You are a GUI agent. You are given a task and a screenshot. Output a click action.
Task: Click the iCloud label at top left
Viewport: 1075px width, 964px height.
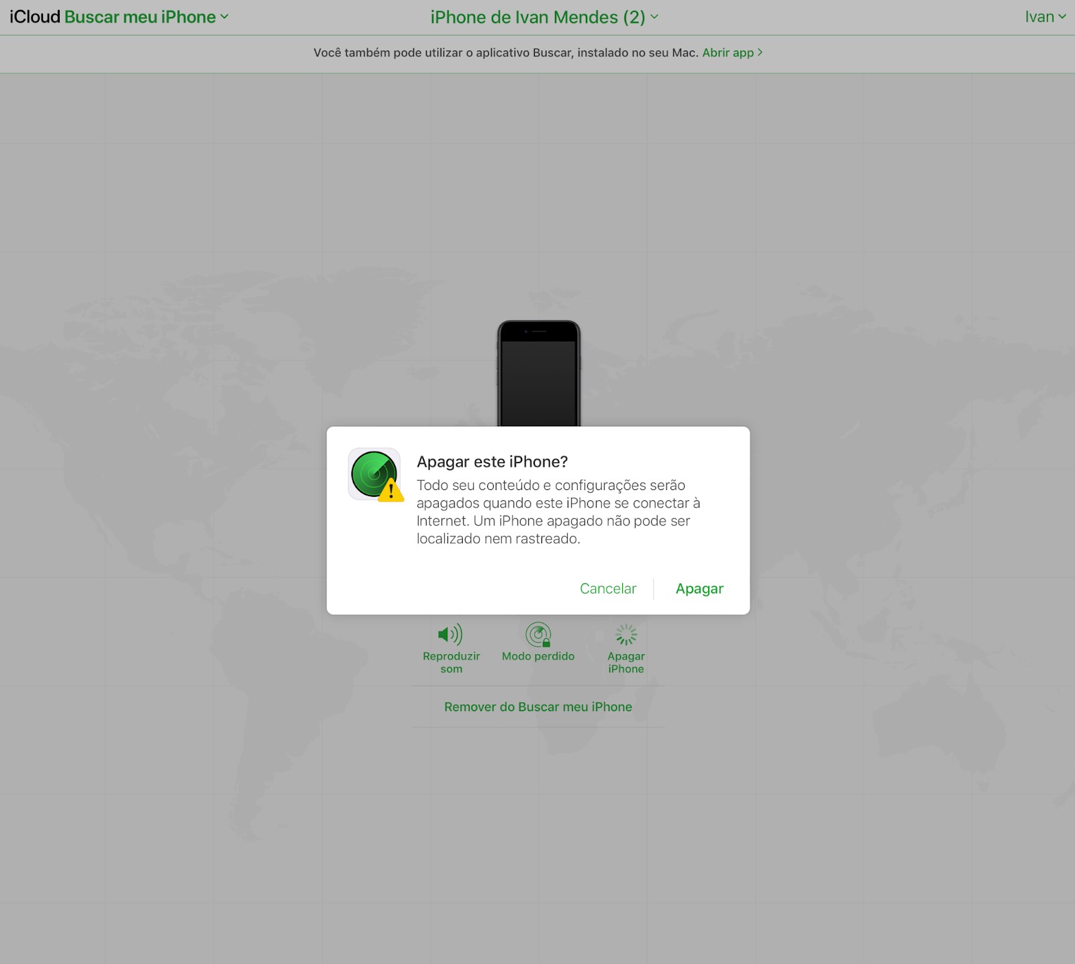click(x=35, y=17)
